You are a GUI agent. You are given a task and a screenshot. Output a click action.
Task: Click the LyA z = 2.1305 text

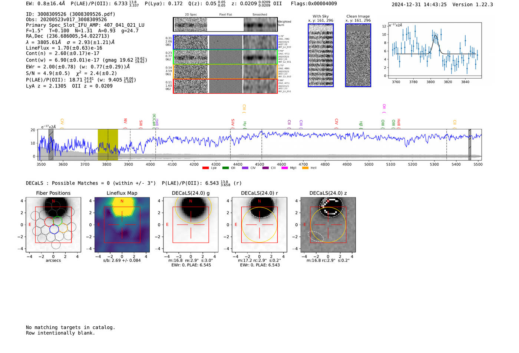coord(46,86)
